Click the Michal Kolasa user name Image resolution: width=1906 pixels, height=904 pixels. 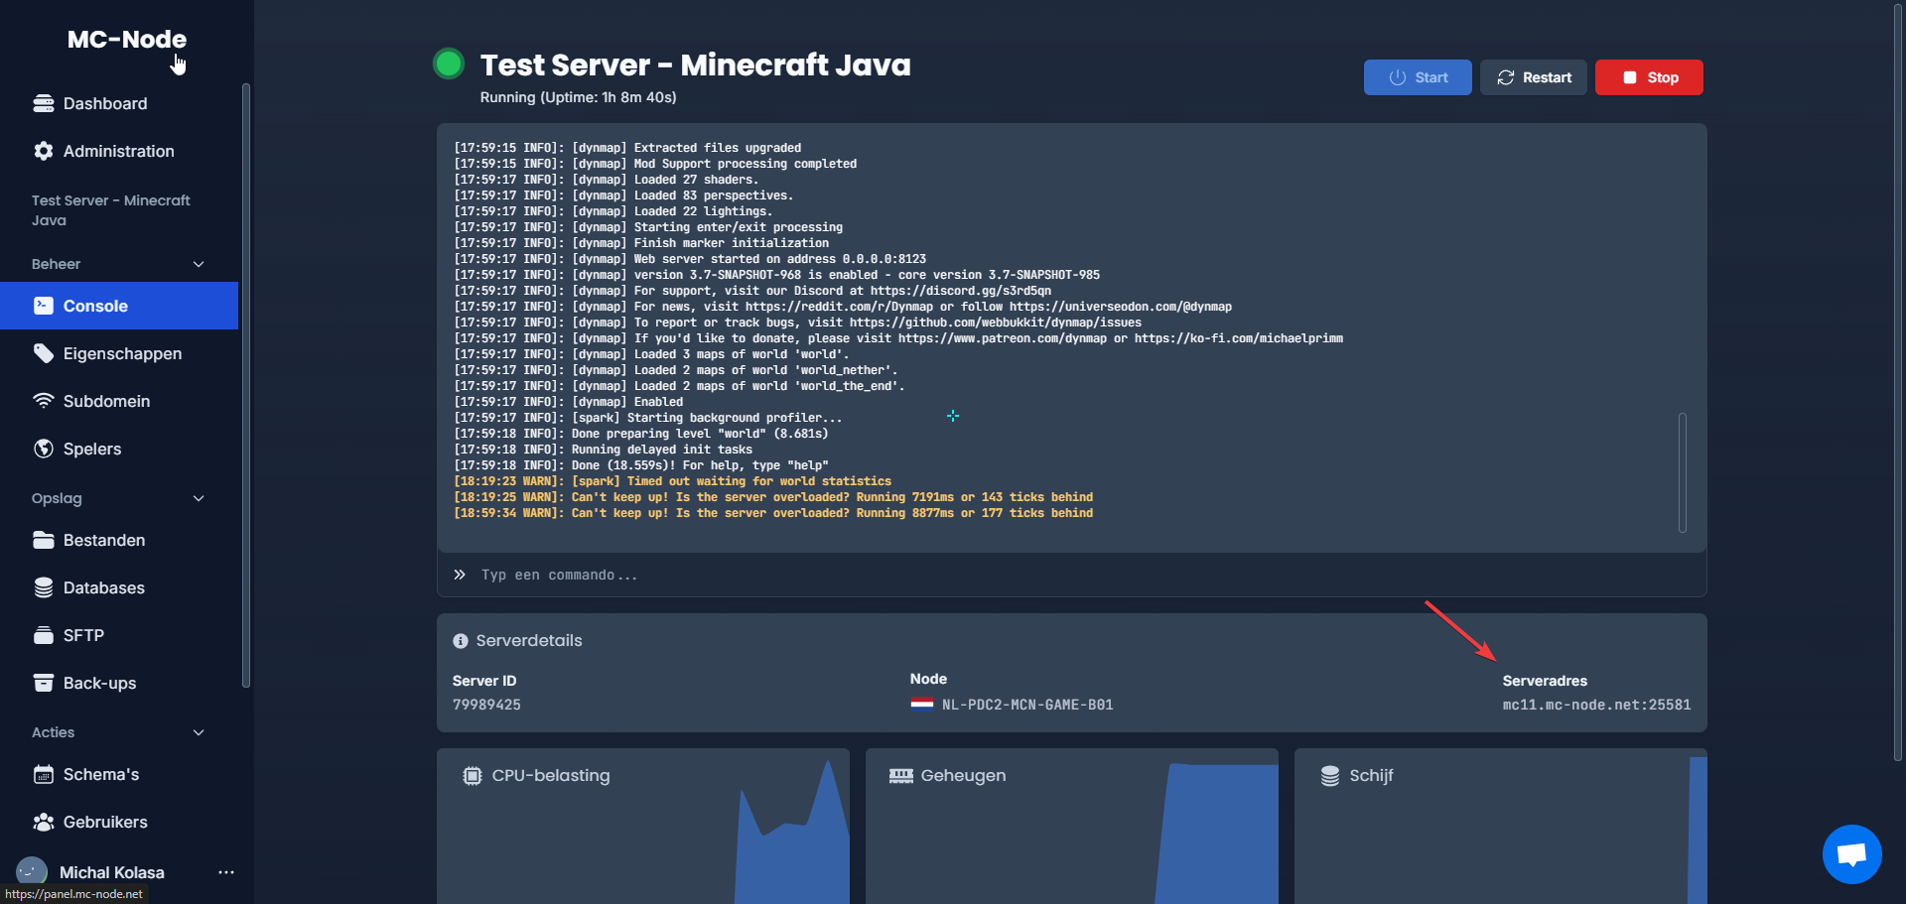tap(112, 872)
